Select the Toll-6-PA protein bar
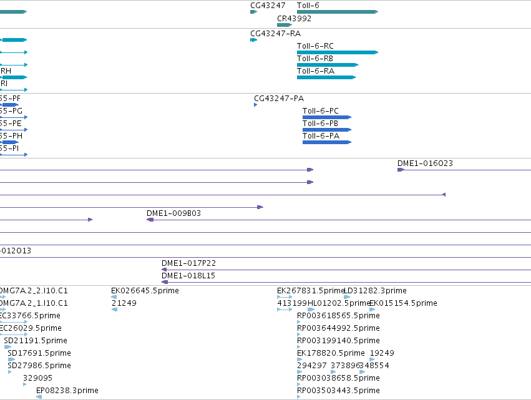The height and width of the screenshot is (400, 531). click(327, 143)
